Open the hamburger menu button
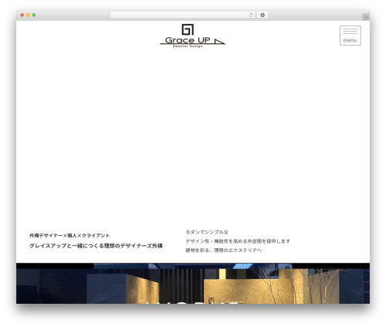Image resolution: width=386 pixels, height=327 pixels. coord(350,36)
